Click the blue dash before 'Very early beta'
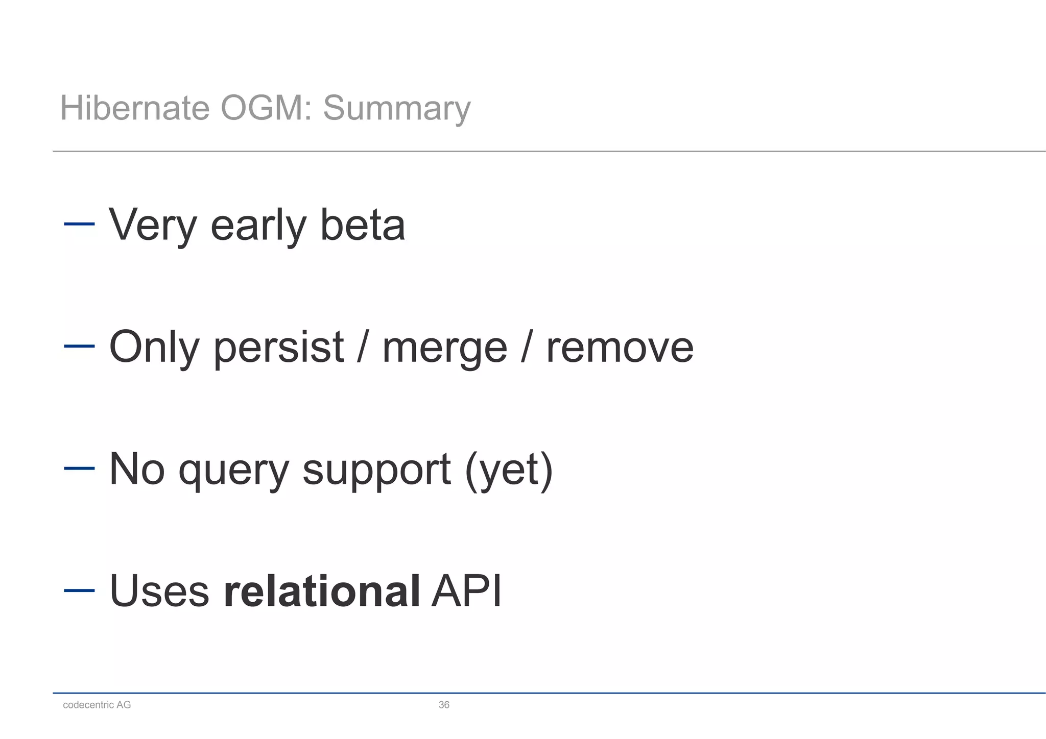Viewport: 1046px width, 739px height. click(79, 224)
